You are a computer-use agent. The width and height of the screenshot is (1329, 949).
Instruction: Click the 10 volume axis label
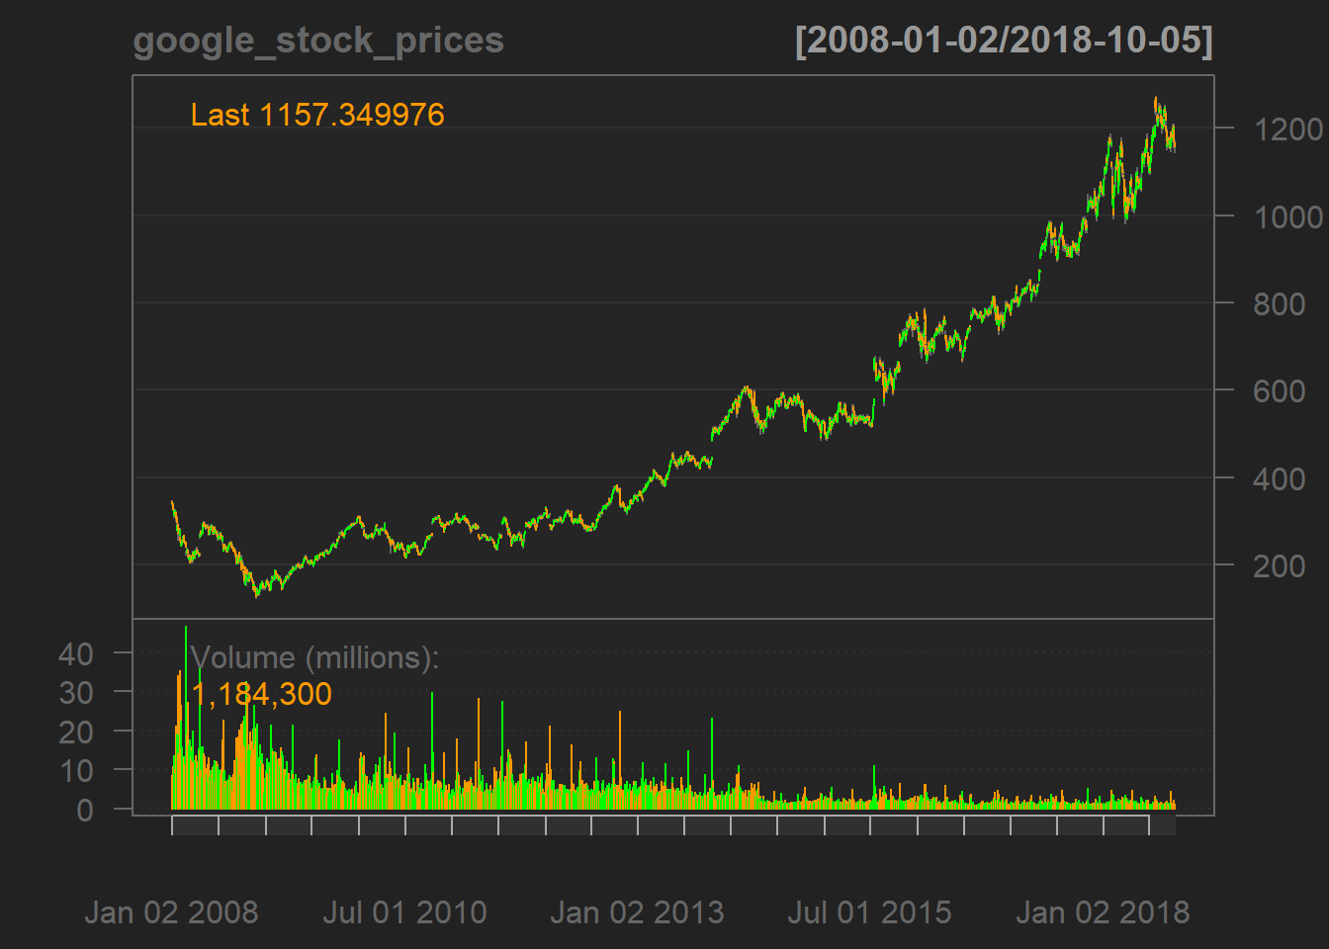pyautogui.click(x=76, y=771)
